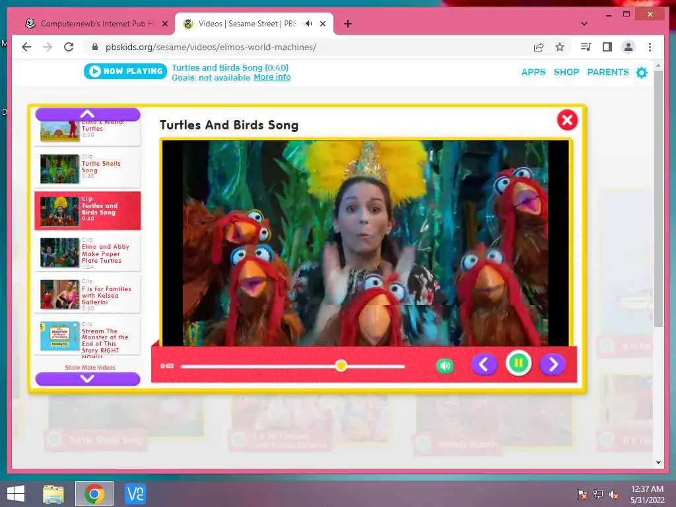Image resolution: width=676 pixels, height=507 pixels.
Task: Open File Explorer from taskbar
Action: click(53, 494)
